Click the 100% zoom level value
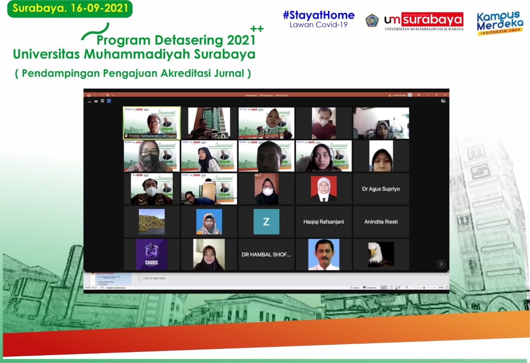Viewport: 530px width, 363px height. click(x=441, y=287)
